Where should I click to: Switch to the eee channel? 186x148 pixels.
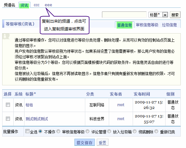(48, 5)
